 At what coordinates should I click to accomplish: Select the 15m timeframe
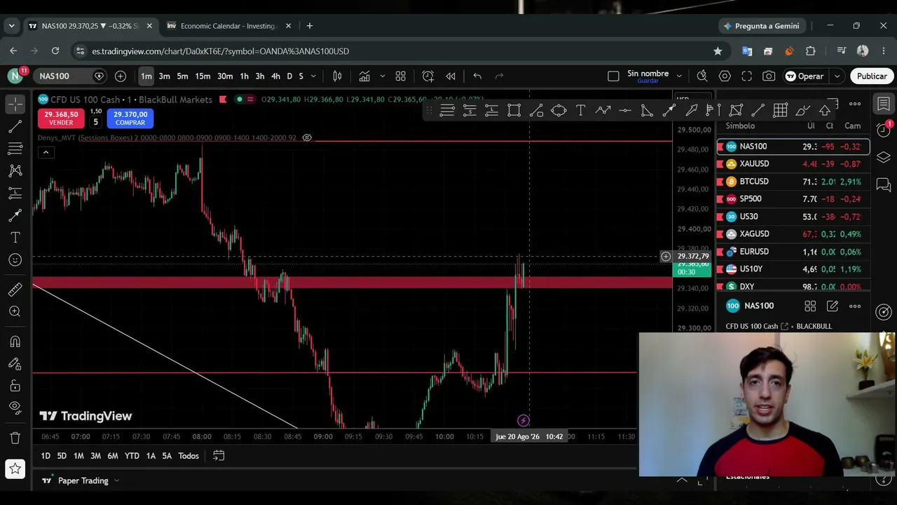pyautogui.click(x=203, y=76)
